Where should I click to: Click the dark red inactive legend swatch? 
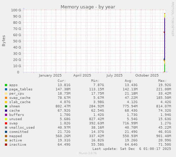pyautogui.click(x=6, y=145)
